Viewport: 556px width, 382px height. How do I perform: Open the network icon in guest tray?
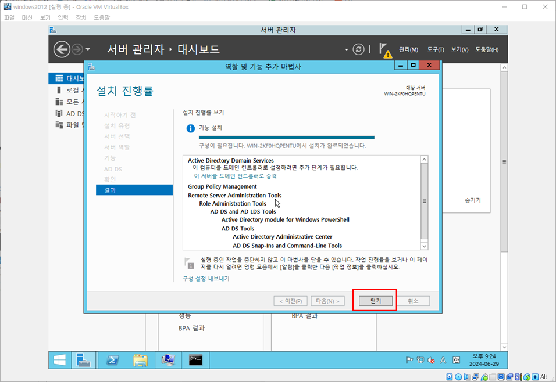coord(420,360)
